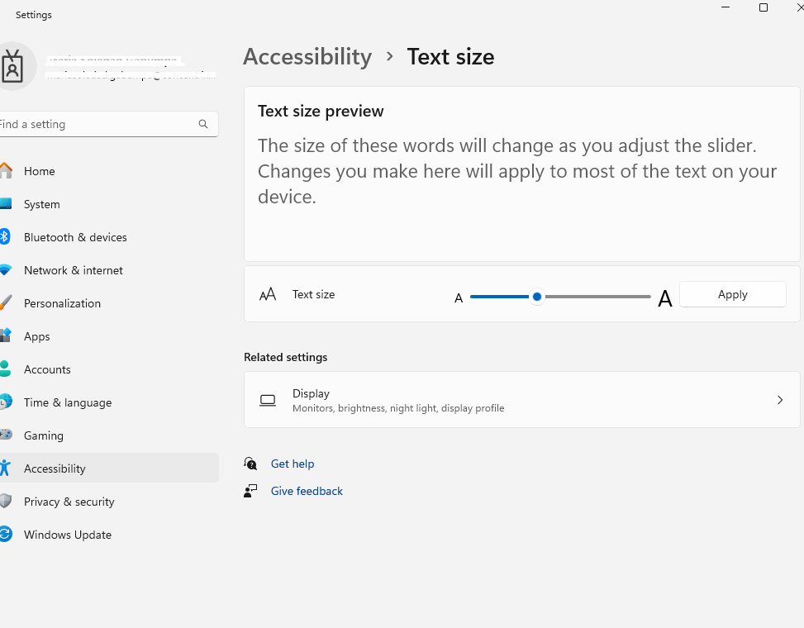This screenshot has width=804, height=628.
Task: Click the Windows Update icon
Action: 5,535
